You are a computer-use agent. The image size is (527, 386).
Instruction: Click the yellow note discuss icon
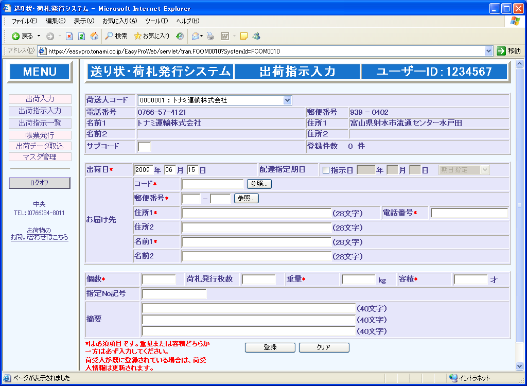click(244, 36)
